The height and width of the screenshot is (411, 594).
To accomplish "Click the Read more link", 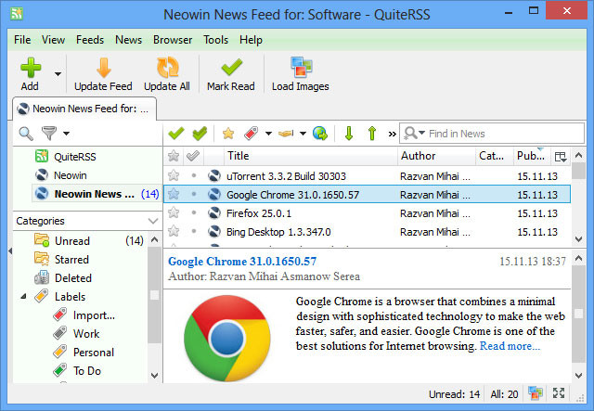I will point(510,346).
